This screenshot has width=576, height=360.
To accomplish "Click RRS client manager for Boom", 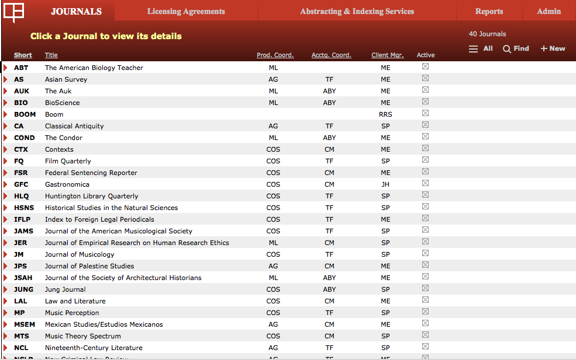I will click(385, 114).
